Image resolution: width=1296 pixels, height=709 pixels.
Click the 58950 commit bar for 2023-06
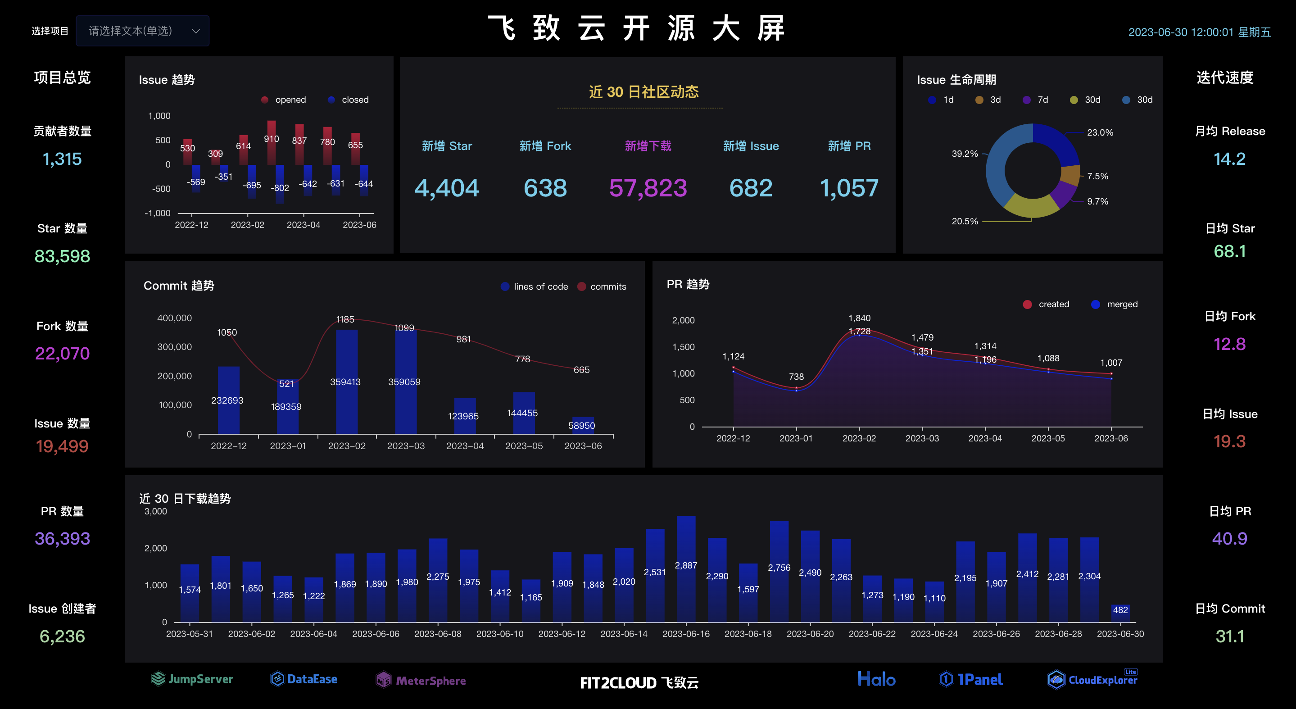coord(583,426)
